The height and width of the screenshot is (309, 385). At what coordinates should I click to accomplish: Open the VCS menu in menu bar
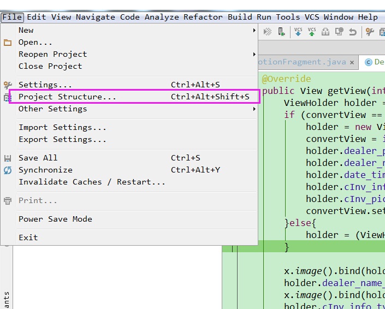312,17
